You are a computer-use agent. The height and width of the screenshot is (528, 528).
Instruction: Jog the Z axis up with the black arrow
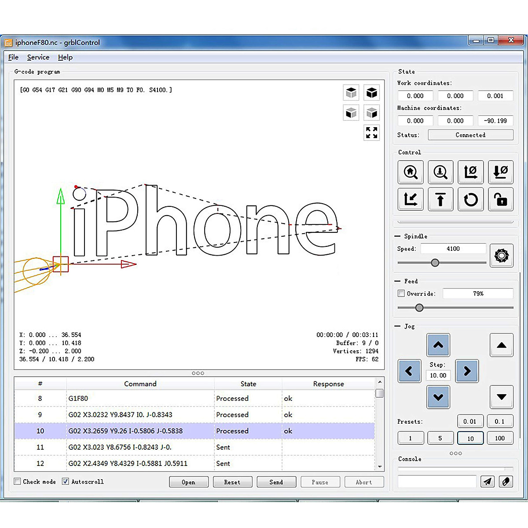pos(501,345)
